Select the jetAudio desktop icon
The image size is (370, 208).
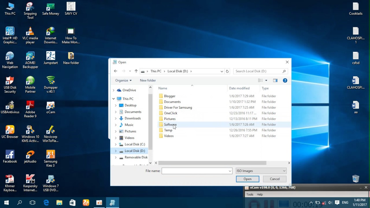(x=30, y=156)
